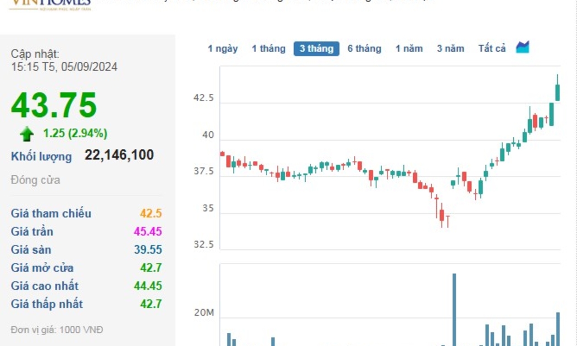Click the Giá cao nhất value 44.45

click(148, 286)
